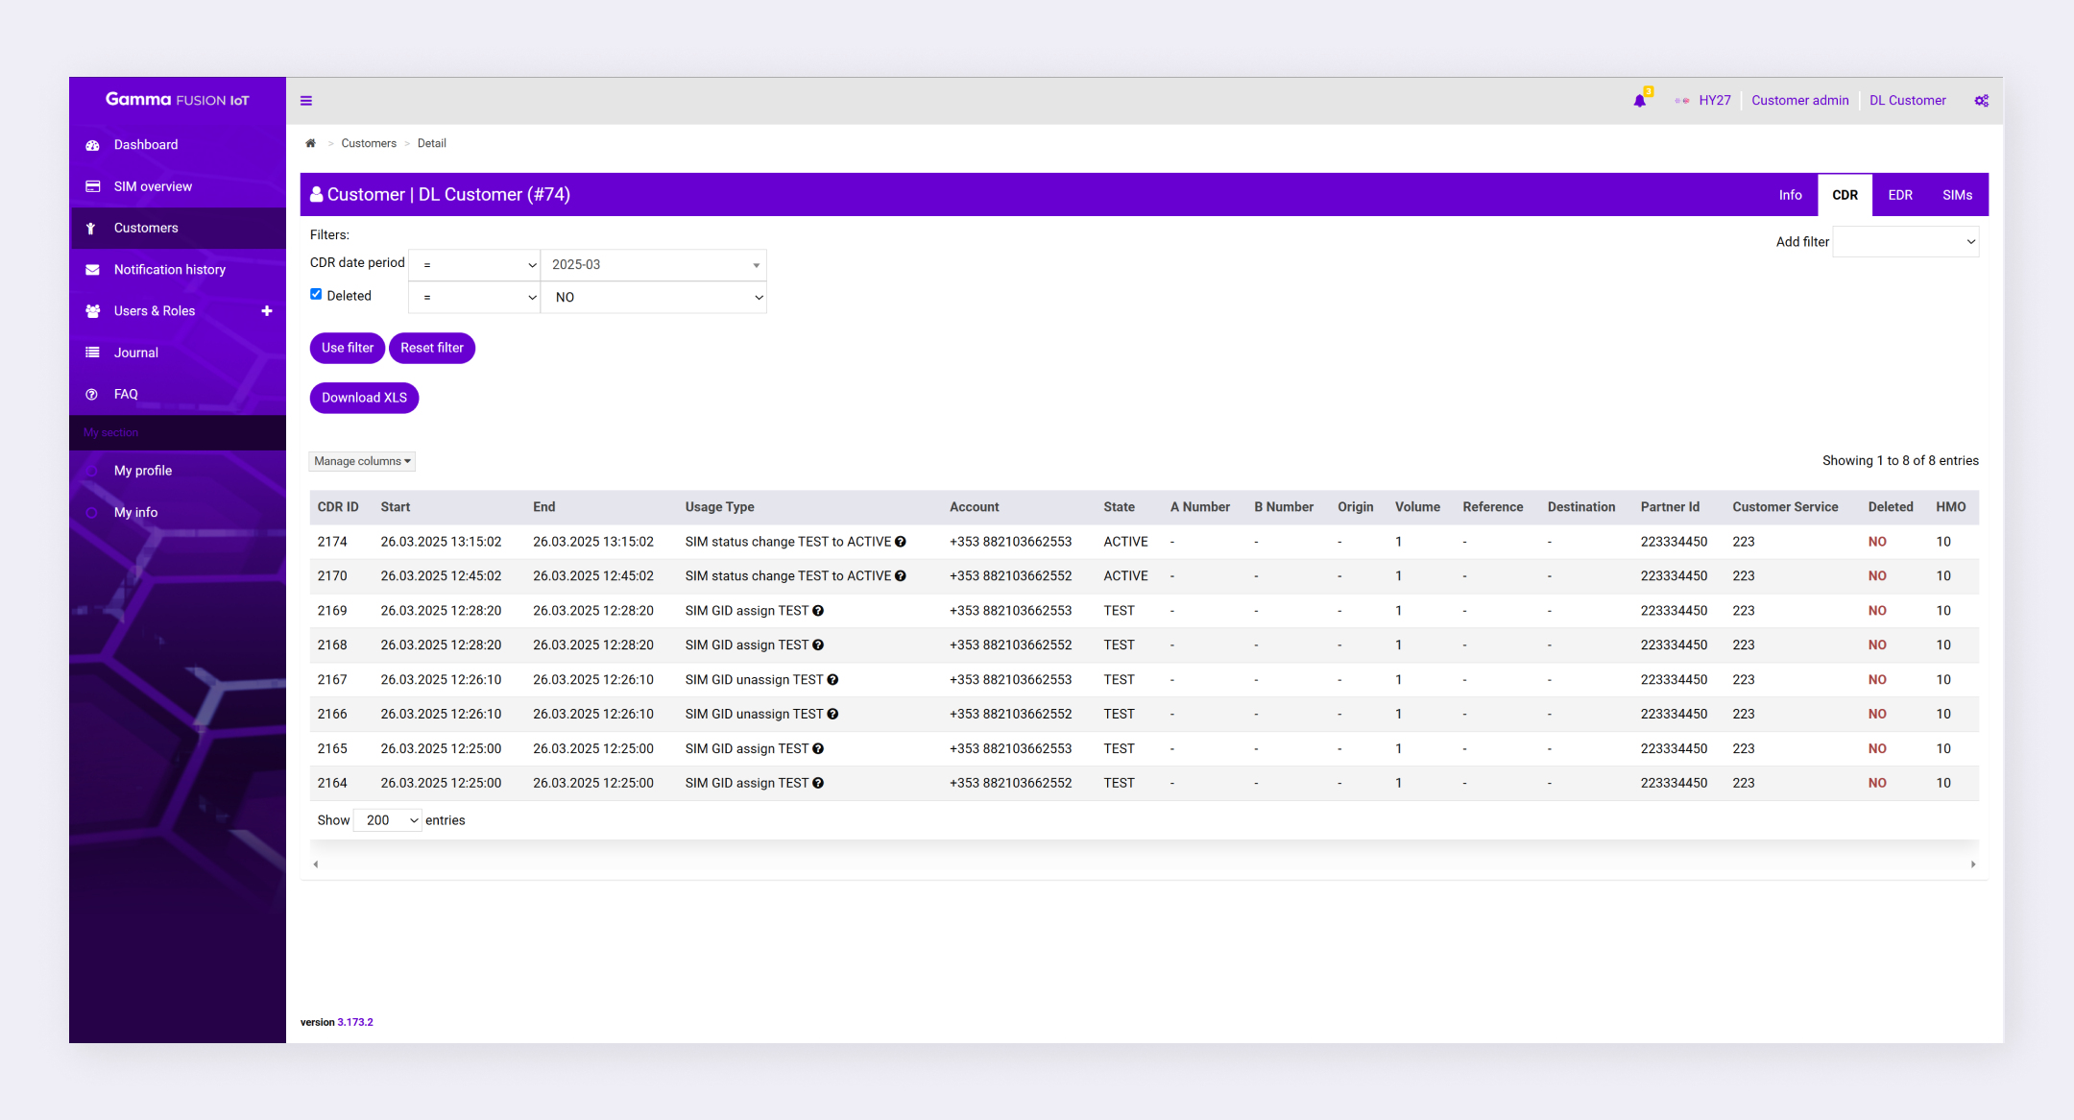Screen dimensions: 2074x1120
Task: Expand the Manage columns dropdown
Action: pyautogui.click(x=362, y=461)
